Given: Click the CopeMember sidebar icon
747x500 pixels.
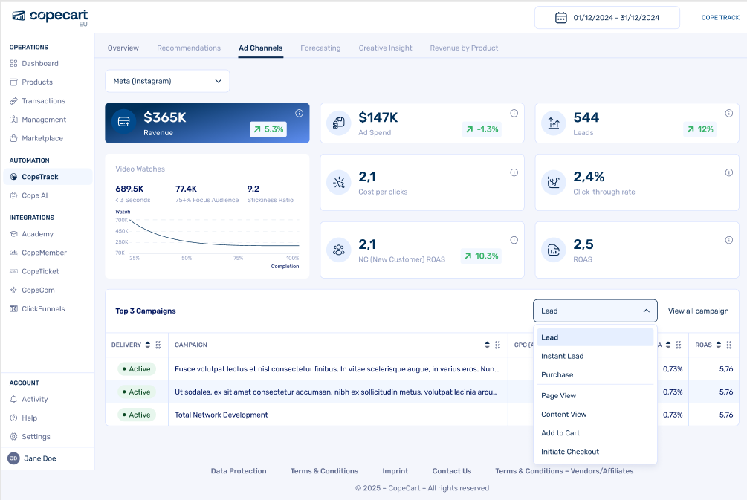Looking at the screenshot, I should [x=13, y=253].
